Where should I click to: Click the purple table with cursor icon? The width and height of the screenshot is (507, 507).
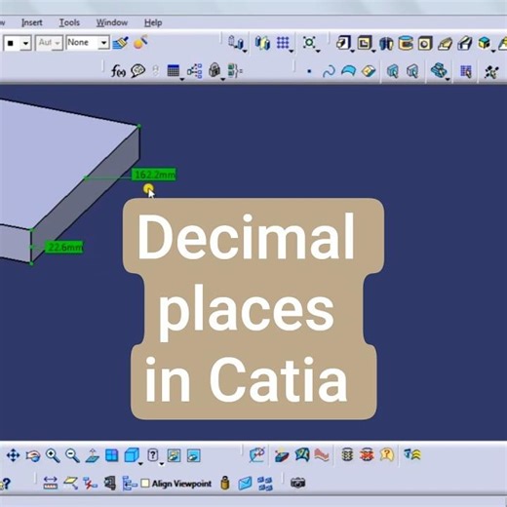pos(466,71)
